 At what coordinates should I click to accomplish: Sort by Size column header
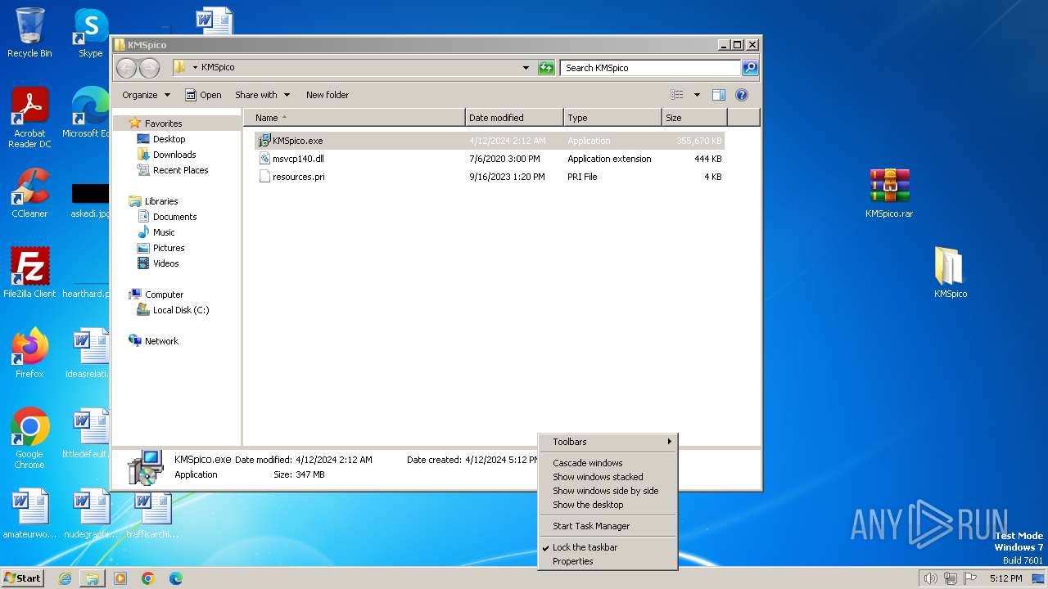(x=694, y=118)
